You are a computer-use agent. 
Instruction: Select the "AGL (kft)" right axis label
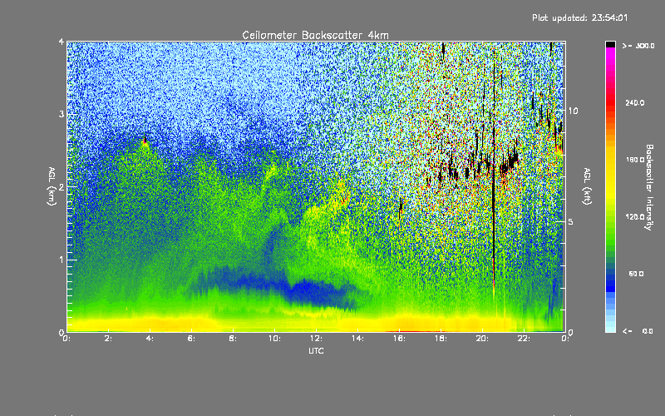pyautogui.click(x=587, y=186)
